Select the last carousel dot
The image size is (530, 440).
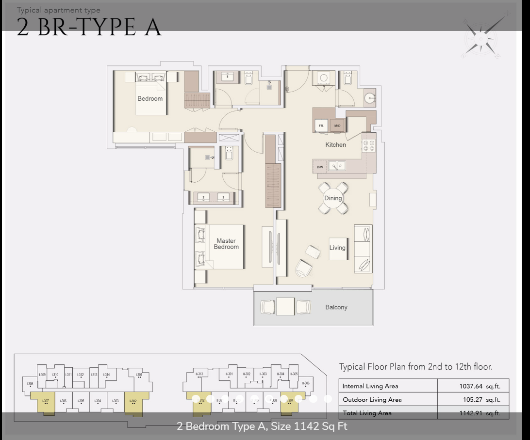click(328, 399)
